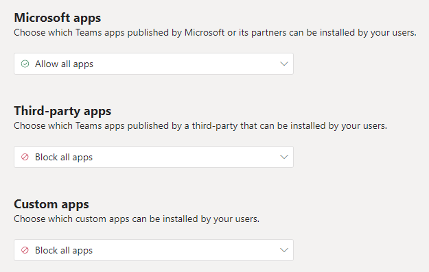429x272 pixels.
Task: Open the Microsoft apps policy combo box
Action: [x=154, y=64]
